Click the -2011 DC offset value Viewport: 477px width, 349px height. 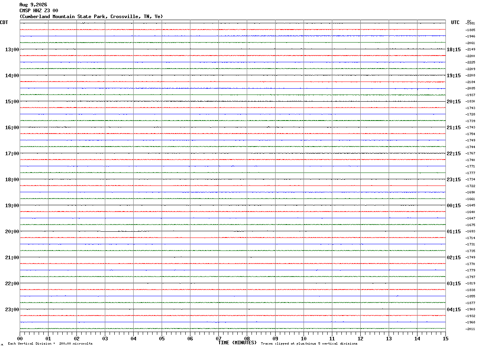470,329
